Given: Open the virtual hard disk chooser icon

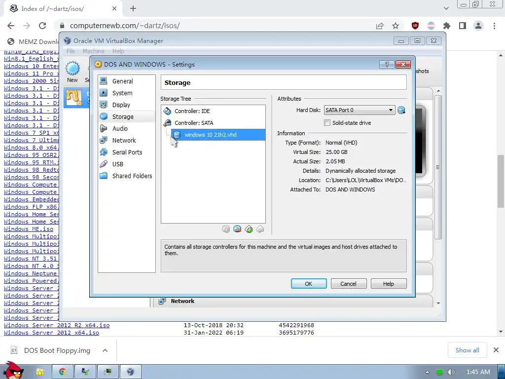Looking at the screenshot, I should (x=401, y=110).
